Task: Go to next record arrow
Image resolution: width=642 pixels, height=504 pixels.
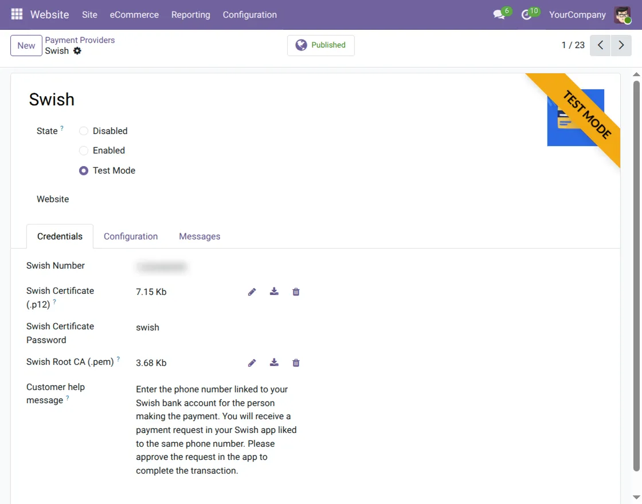Action: coord(621,45)
